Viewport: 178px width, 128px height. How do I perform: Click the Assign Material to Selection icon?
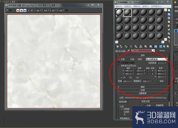tap(126, 46)
